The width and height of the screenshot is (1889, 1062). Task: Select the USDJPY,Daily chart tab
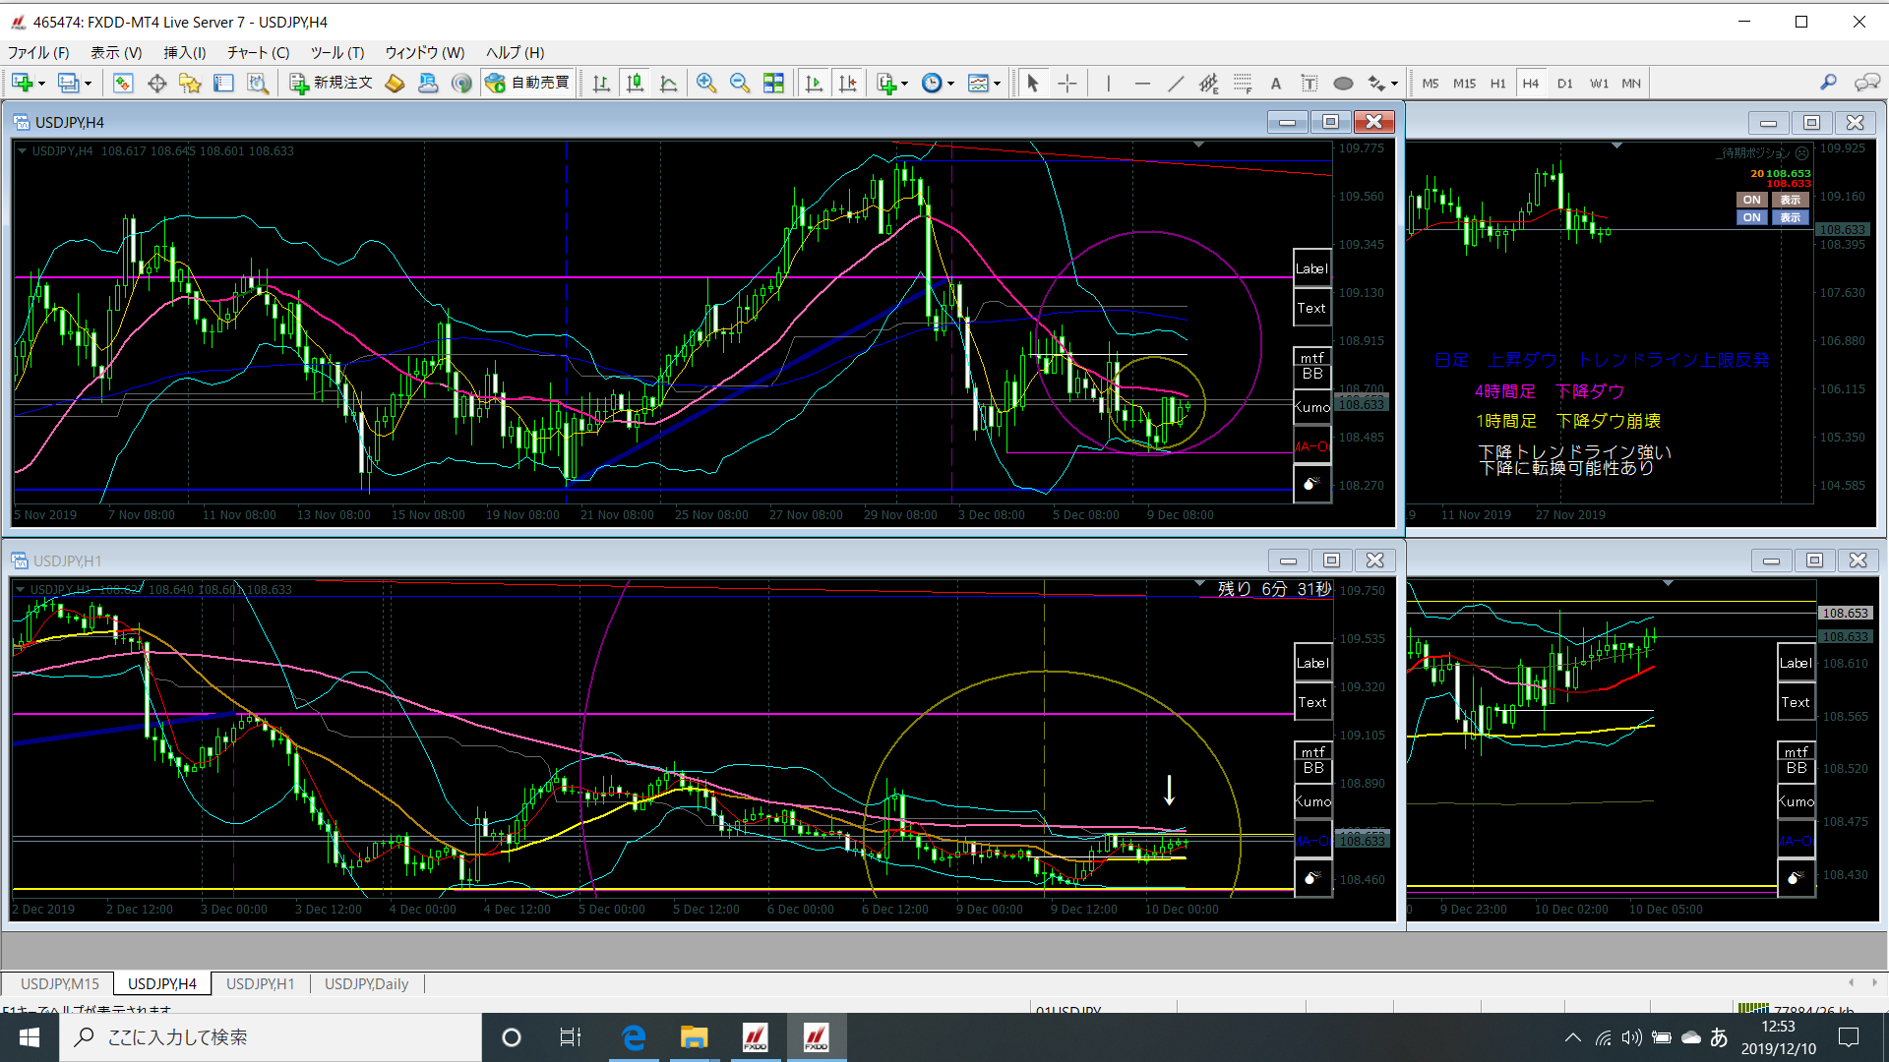click(x=366, y=983)
